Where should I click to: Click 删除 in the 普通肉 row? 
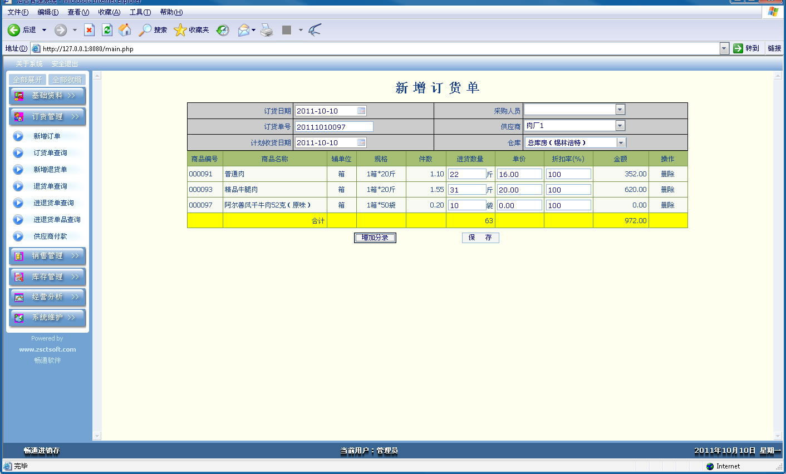tap(668, 174)
